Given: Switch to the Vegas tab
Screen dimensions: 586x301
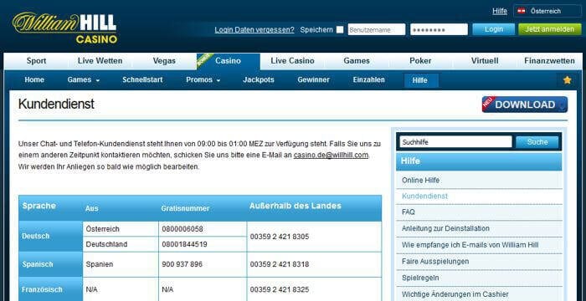Looking at the screenshot, I should 164,61.
